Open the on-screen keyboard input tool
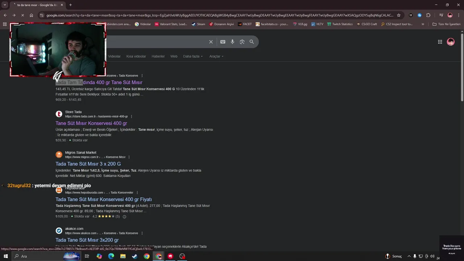This screenshot has width=464, height=261. point(223,42)
